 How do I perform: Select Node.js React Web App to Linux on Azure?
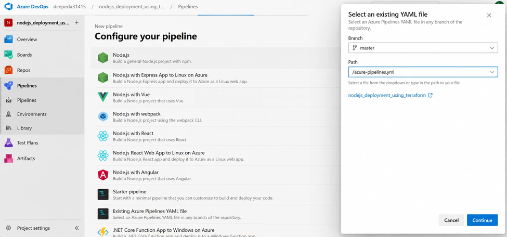click(216, 155)
